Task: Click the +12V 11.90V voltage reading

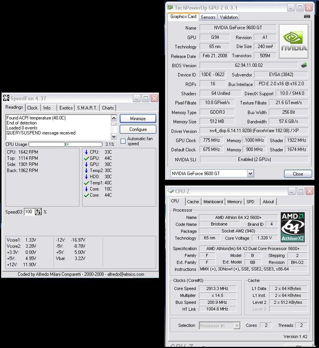Action: (21, 265)
